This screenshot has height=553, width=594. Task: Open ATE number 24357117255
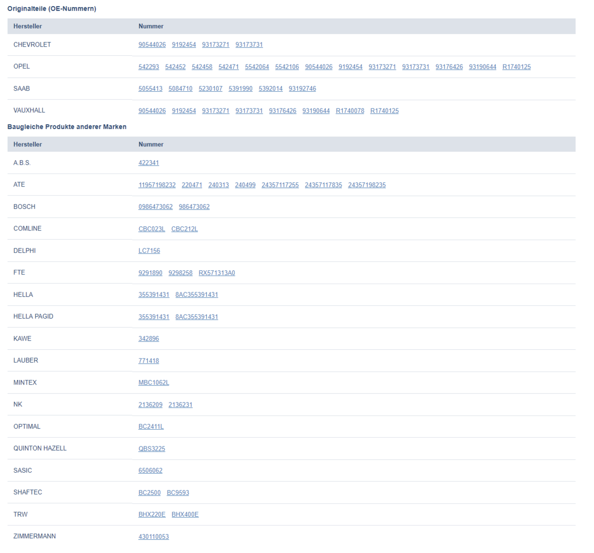pos(280,185)
